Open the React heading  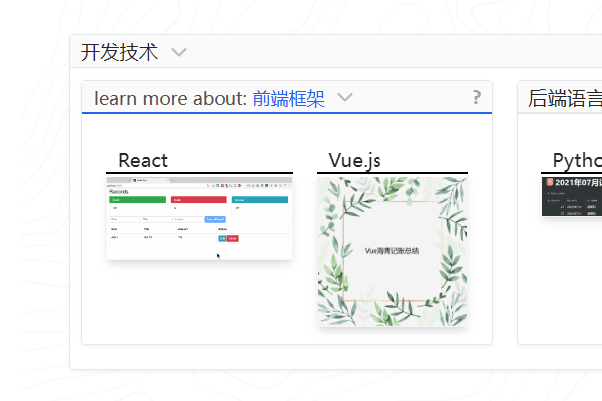pyautogui.click(x=143, y=160)
